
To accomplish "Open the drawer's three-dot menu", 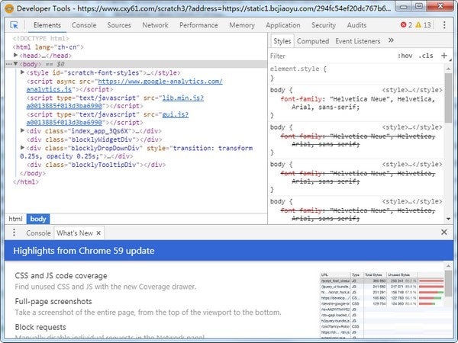I will pos(14,232).
